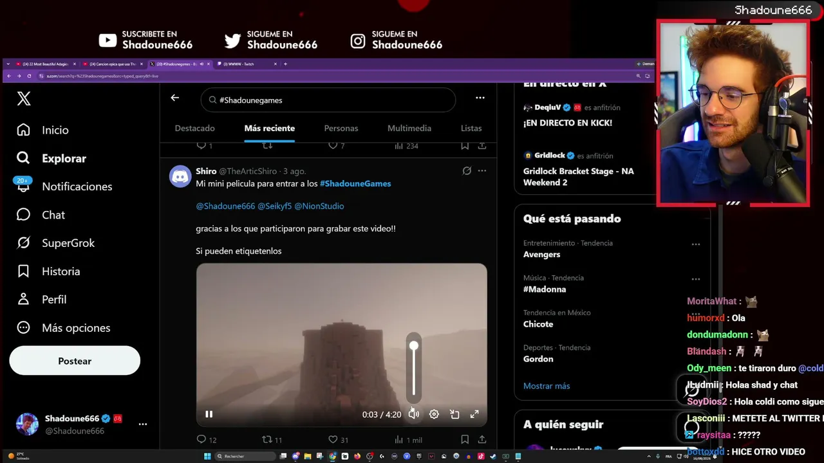Switch to the Destacado tab
The image size is (824, 463).
pyautogui.click(x=195, y=129)
